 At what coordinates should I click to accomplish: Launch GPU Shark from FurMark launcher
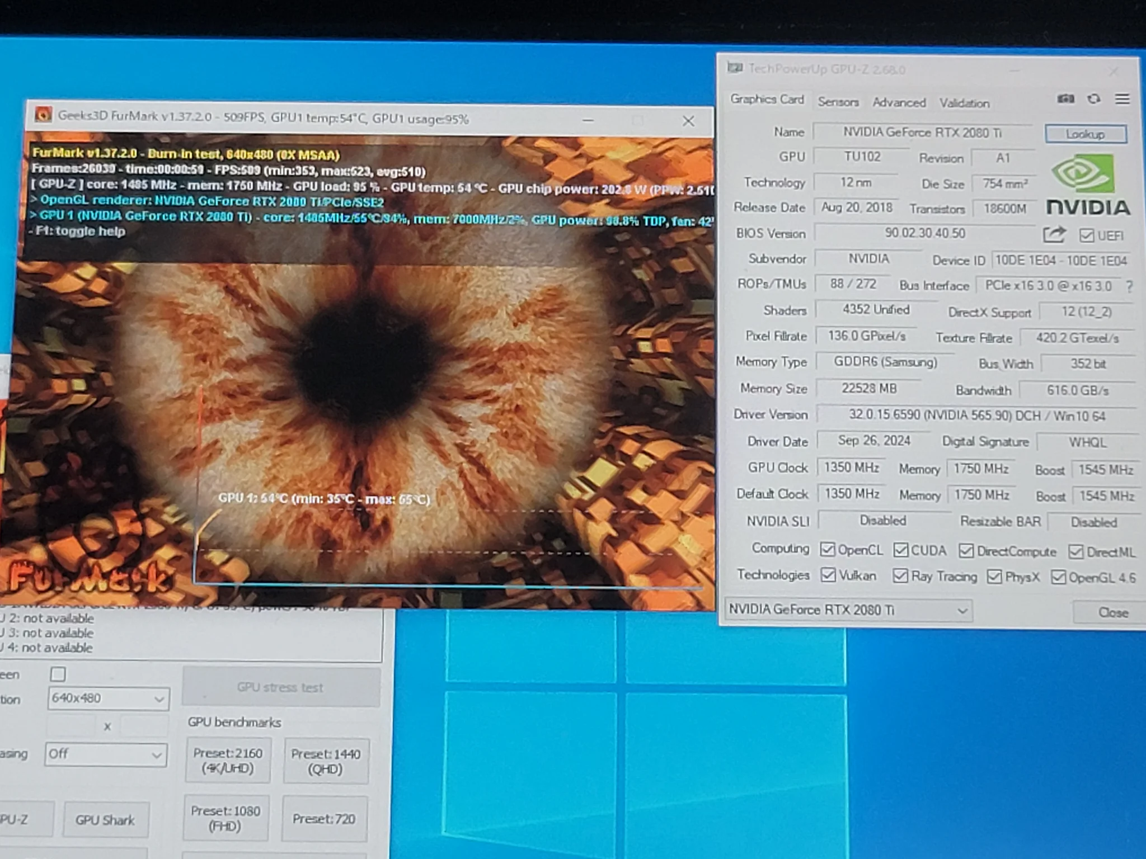click(105, 820)
